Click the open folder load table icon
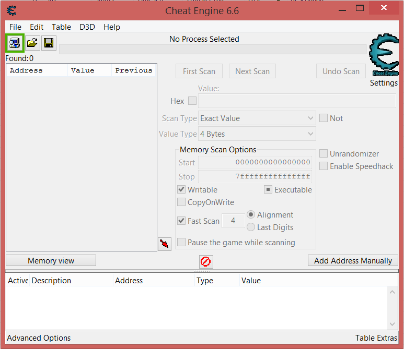Screen dimensions: 404x349 [32, 43]
